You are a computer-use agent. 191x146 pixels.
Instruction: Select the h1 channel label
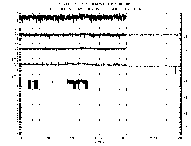(x=186, y=66)
